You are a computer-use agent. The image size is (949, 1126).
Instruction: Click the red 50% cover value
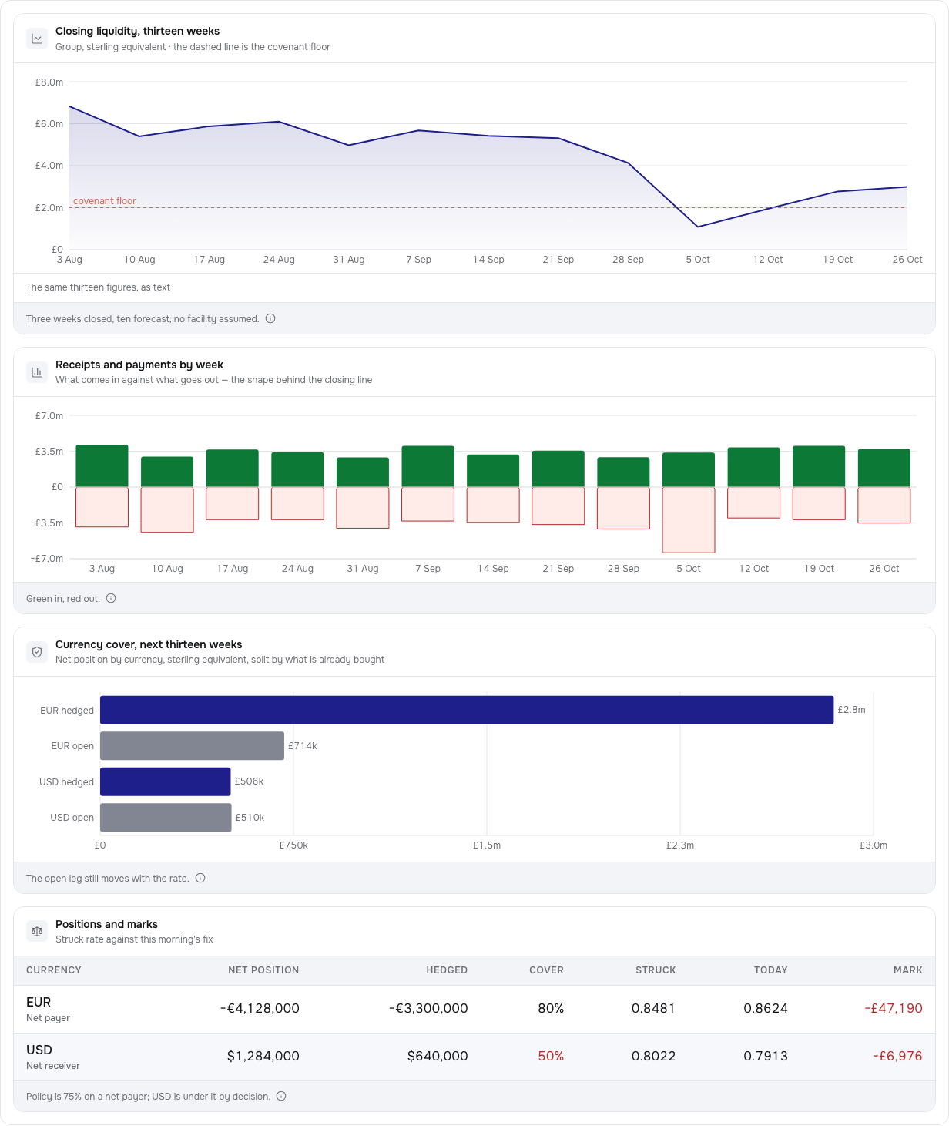pos(551,1056)
